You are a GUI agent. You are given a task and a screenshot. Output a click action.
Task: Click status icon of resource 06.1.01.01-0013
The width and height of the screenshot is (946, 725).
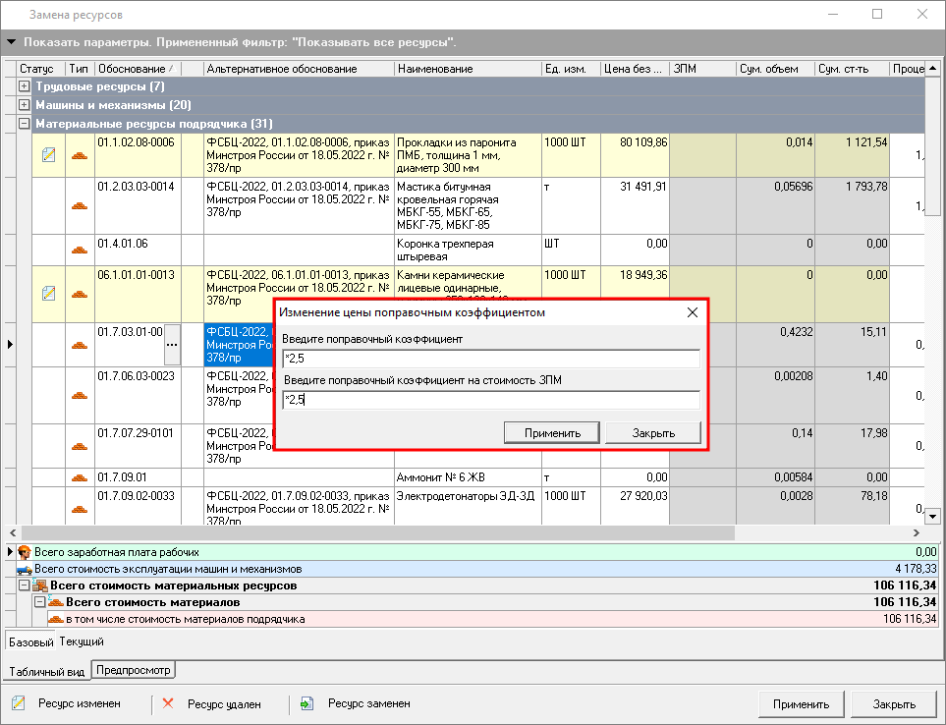tap(49, 294)
